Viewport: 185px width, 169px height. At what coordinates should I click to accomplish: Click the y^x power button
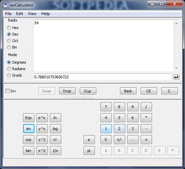click(x=42, y=129)
